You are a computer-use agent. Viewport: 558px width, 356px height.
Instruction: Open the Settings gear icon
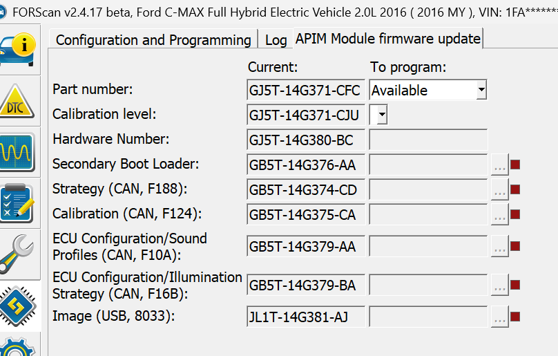tap(17, 347)
